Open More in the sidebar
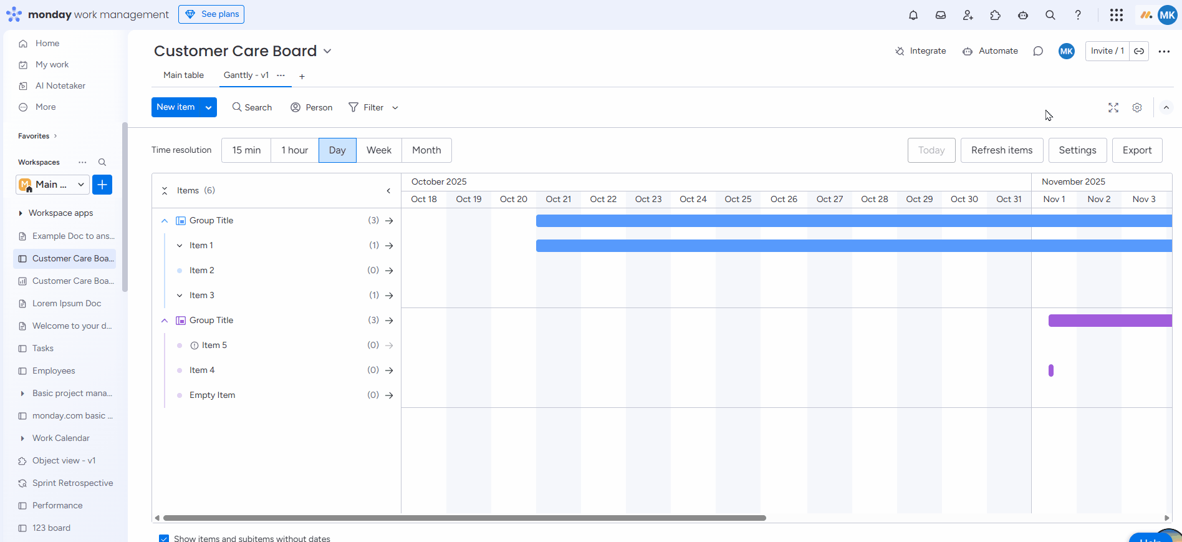 click(x=46, y=107)
